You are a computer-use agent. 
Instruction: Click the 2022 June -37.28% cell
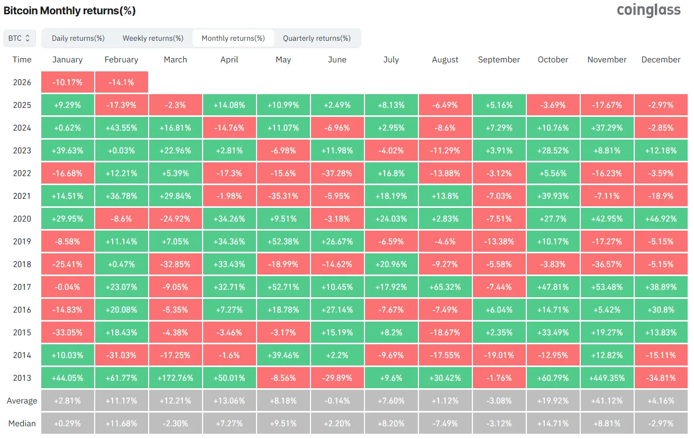(x=337, y=173)
